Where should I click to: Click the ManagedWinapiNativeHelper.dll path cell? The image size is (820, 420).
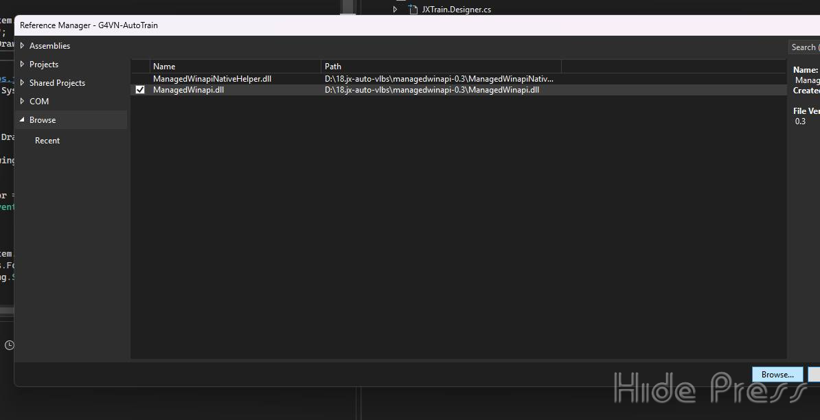(438, 79)
